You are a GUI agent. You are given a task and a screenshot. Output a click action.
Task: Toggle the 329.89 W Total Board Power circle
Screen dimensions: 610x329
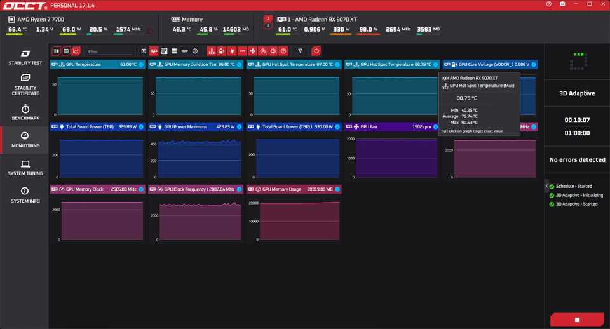141,127
